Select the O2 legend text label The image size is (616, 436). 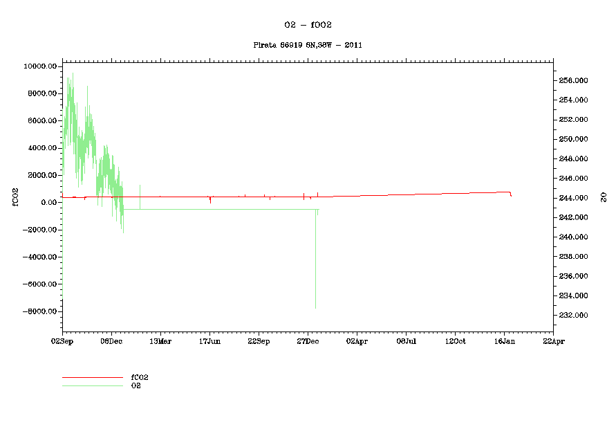136,385
